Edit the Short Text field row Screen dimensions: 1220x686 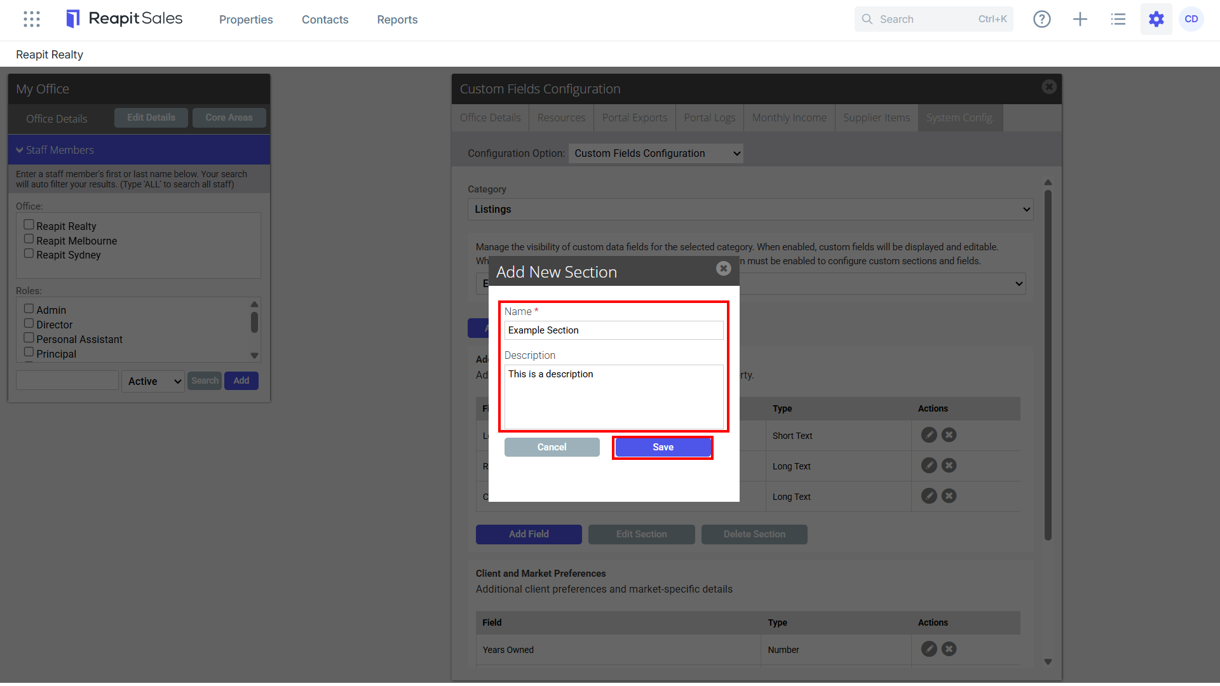929,435
